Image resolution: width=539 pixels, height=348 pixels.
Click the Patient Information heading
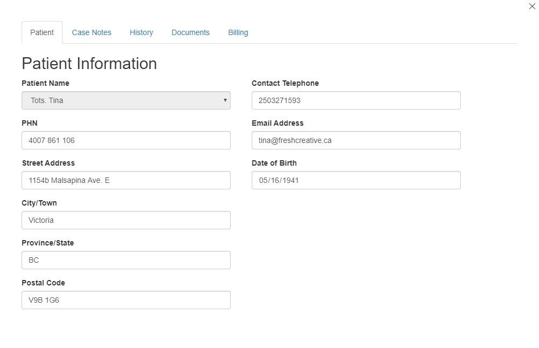tap(89, 64)
